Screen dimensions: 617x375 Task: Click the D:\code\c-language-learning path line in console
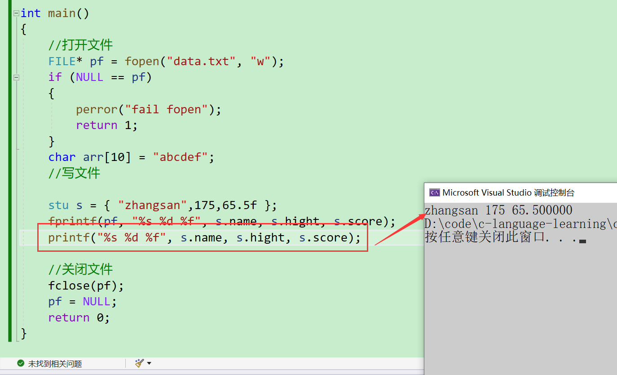coord(520,223)
